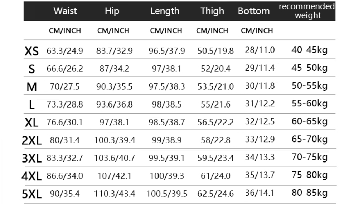
Task: Click the M size row label
Action: click(31, 86)
